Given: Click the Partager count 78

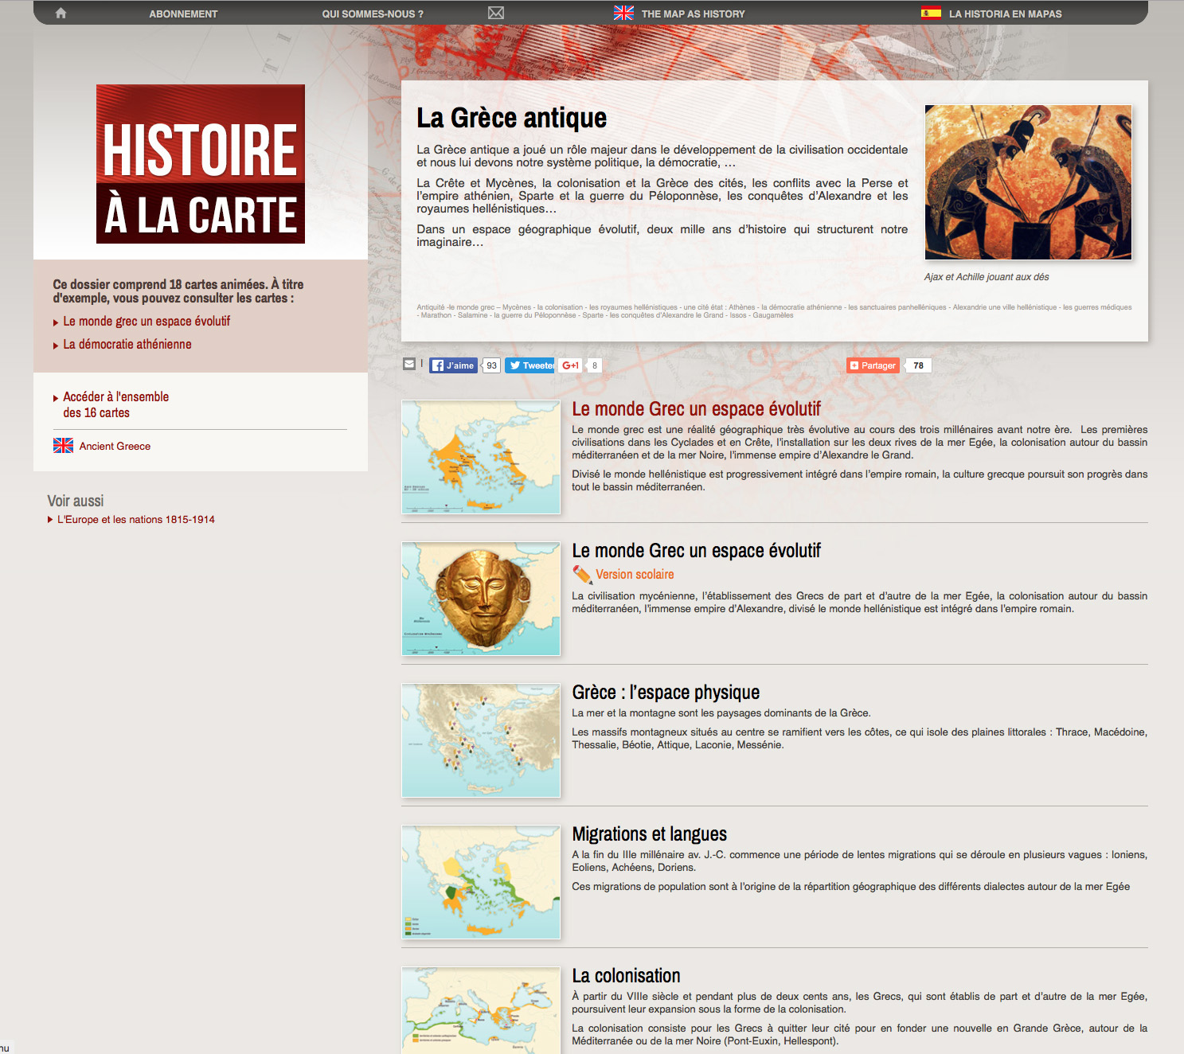Looking at the screenshot, I should pos(918,365).
